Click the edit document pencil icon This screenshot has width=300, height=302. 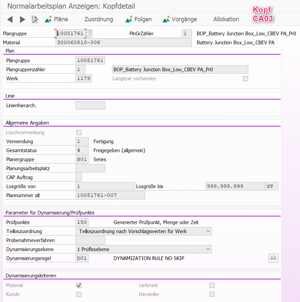(x=35, y=19)
